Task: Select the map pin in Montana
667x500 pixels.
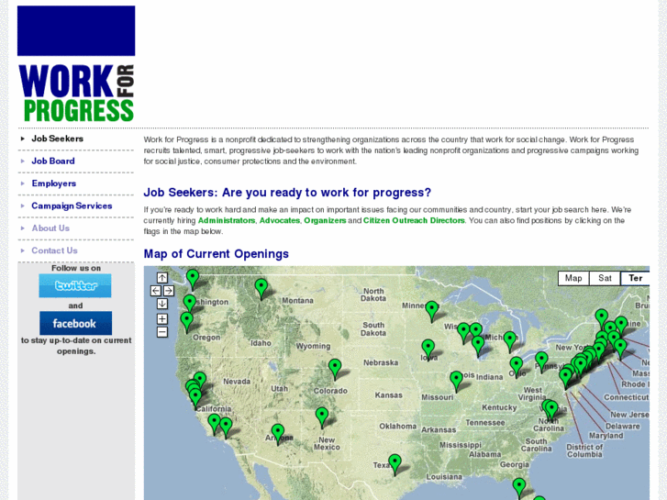Action: (x=261, y=289)
